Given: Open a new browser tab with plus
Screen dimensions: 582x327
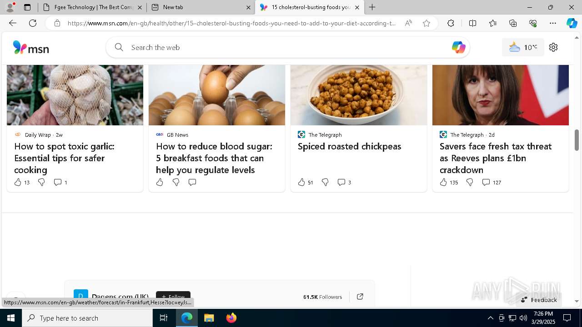Looking at the screenshot, I should (372, 7).
